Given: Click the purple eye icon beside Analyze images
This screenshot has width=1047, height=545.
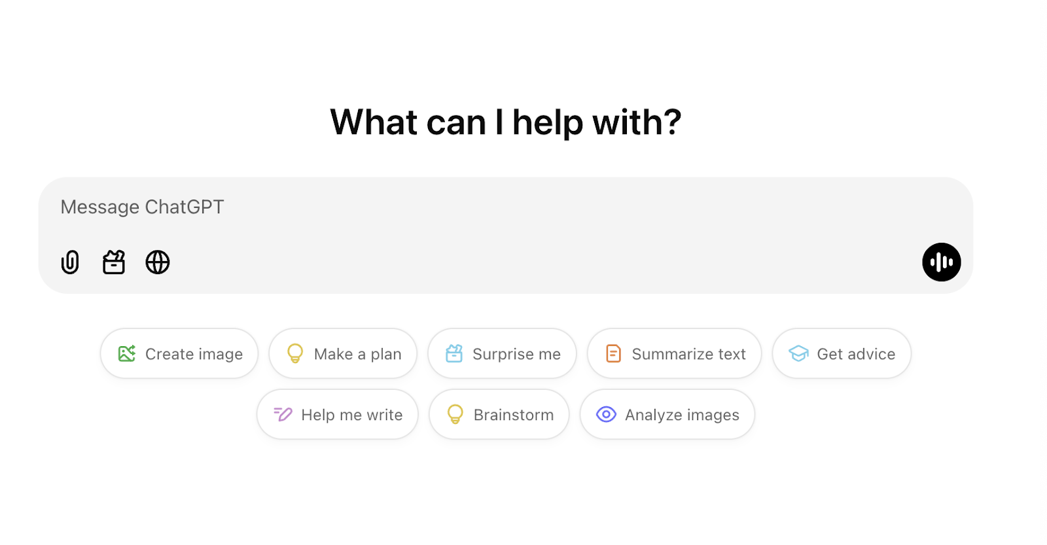Looking at the screenshot, I should tap(606, 415).
